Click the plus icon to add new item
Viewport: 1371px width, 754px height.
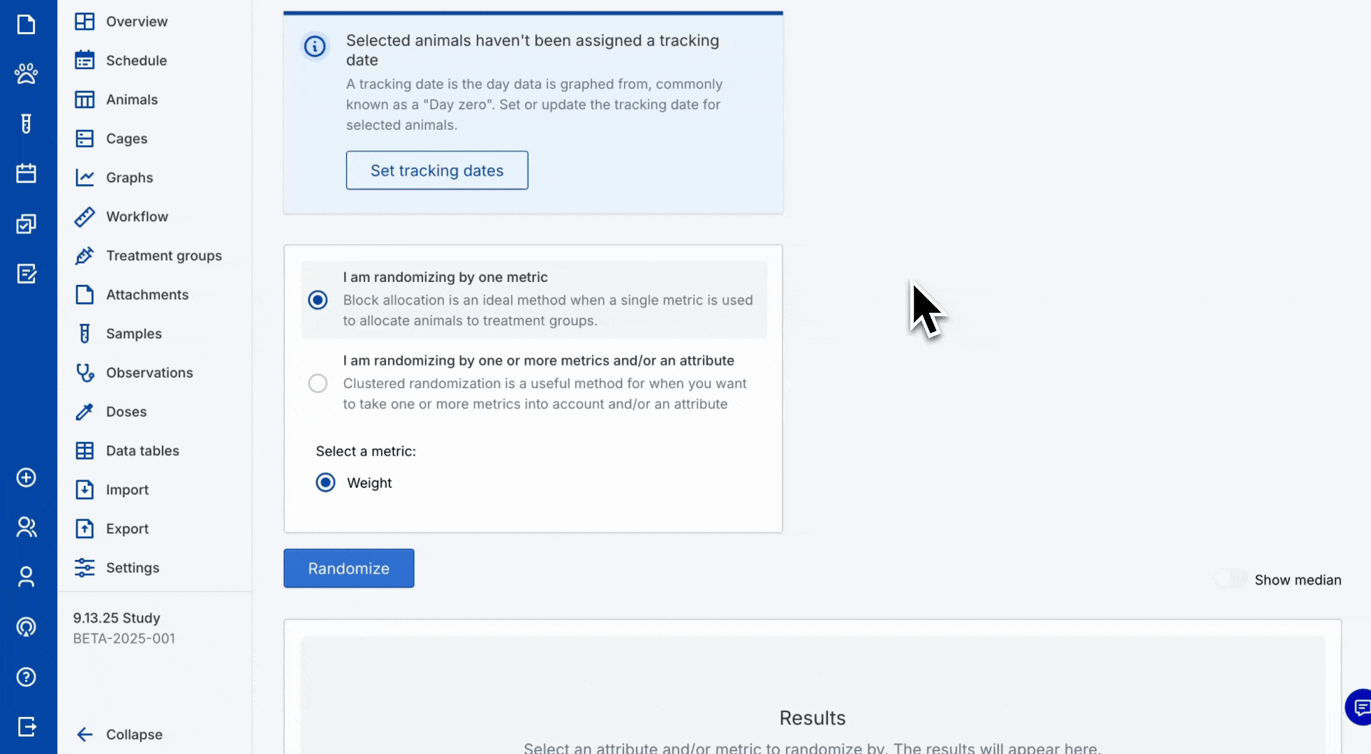click(x=27, y=478)
